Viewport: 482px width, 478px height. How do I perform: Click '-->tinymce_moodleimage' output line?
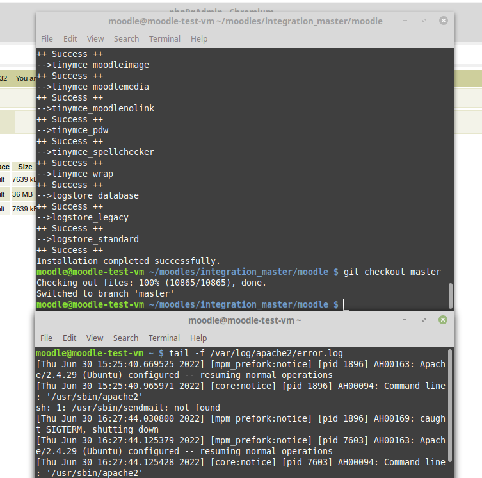pyautogui.click(x=93, y=65)
